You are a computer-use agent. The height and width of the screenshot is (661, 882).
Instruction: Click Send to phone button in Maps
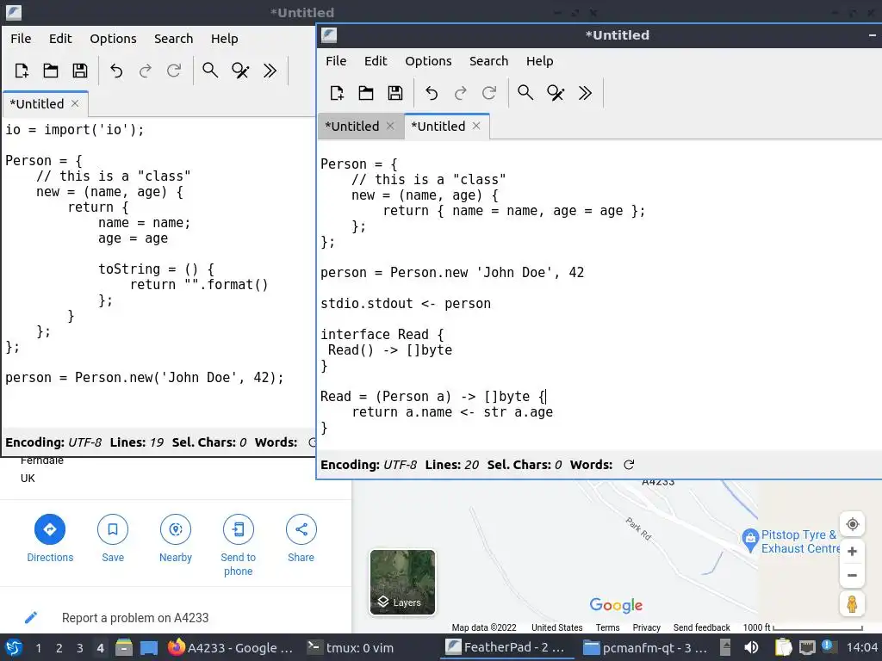point(238,545)
